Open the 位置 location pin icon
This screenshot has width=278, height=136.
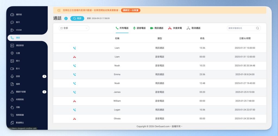pyautogui.click(x=12, y=53)
